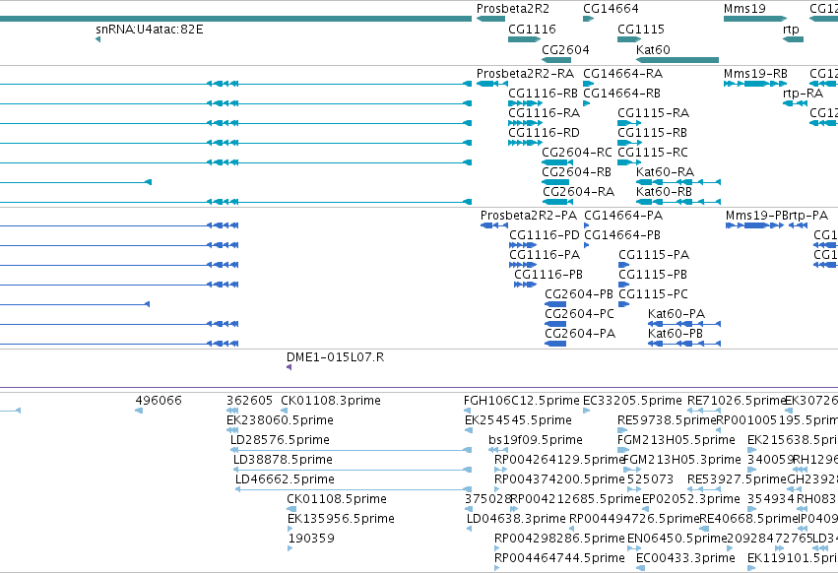Click the Prosbeta2R2 gene label

tap(512, 9)
